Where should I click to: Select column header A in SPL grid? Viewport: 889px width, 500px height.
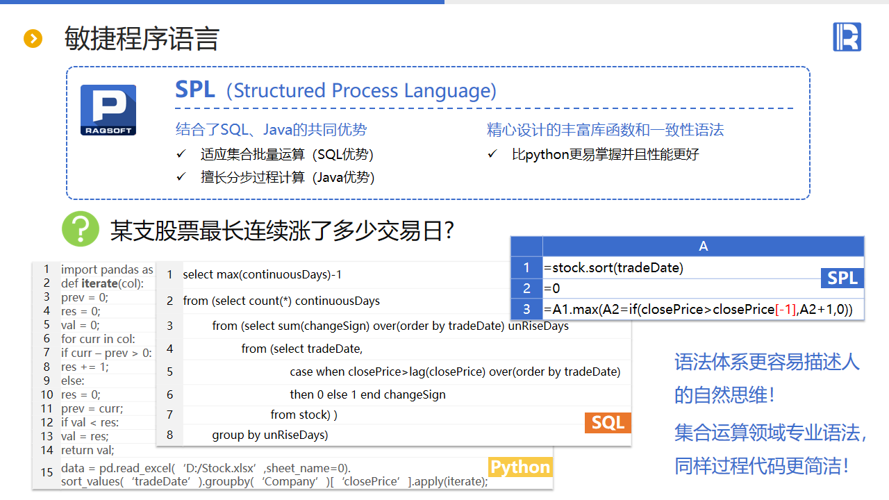point(703,247)
